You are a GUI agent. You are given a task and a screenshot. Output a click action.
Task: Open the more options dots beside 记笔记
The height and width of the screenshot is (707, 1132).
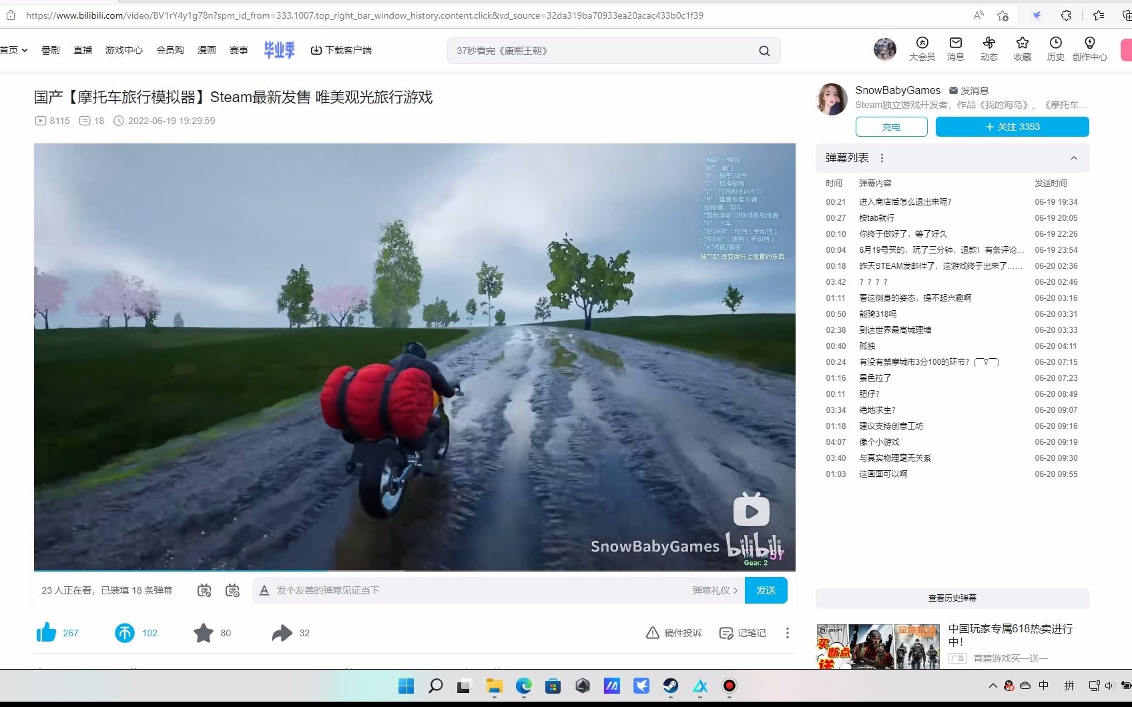788,633
